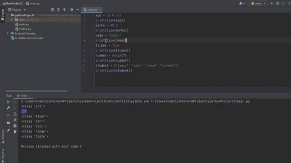This screenshot has width=291, height=163.
Task: Click the python.exe path link in console
Action: pos(85,101)
